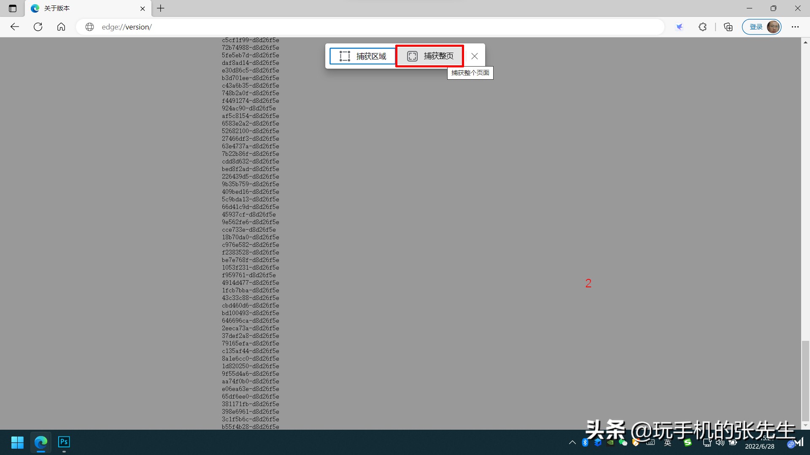Viewport: 810px width, 455px height.
Task: Open a new tab with plus button
Action: pyautogui.click(x=161, y=8)
